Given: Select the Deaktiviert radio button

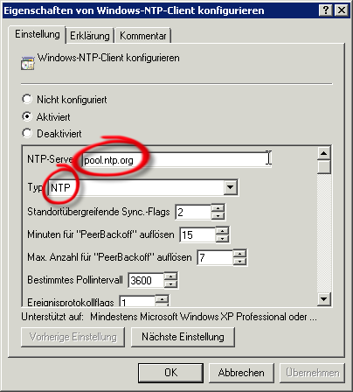Looking at the screenshot, I should click(27, 133).
